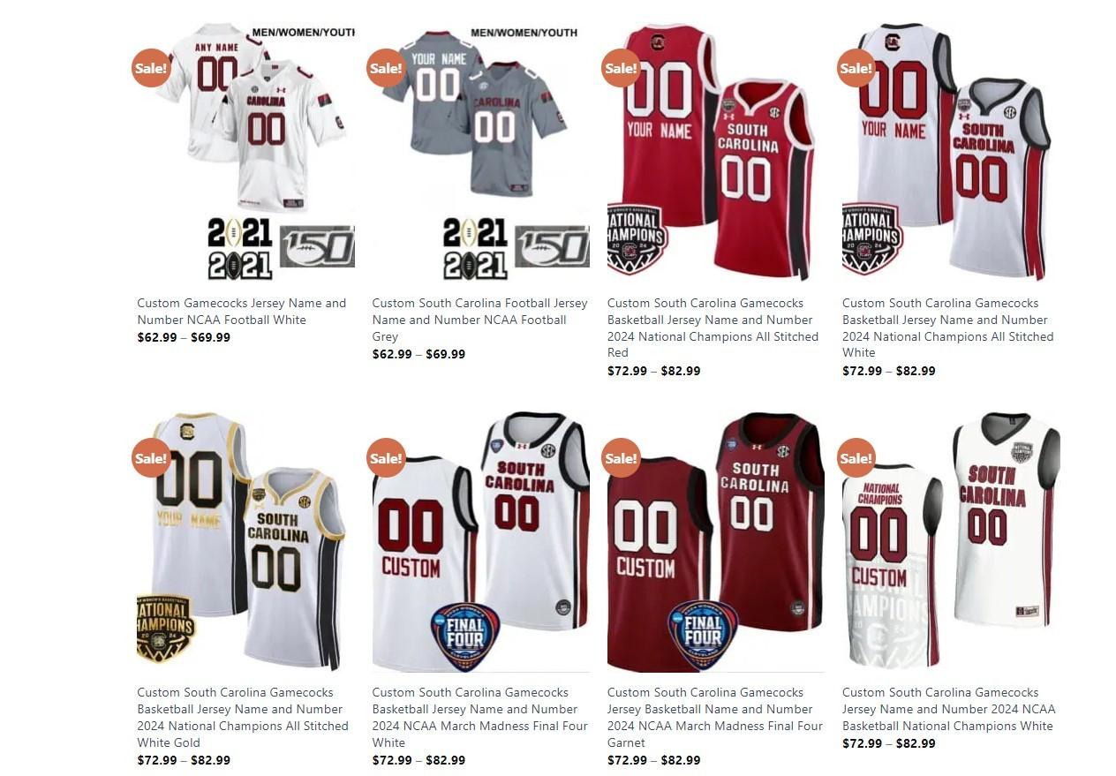Image resolution: width=1116 pixels, height=776 pixels.
Task: View the white football jersey product image
Action: [245, 152]
